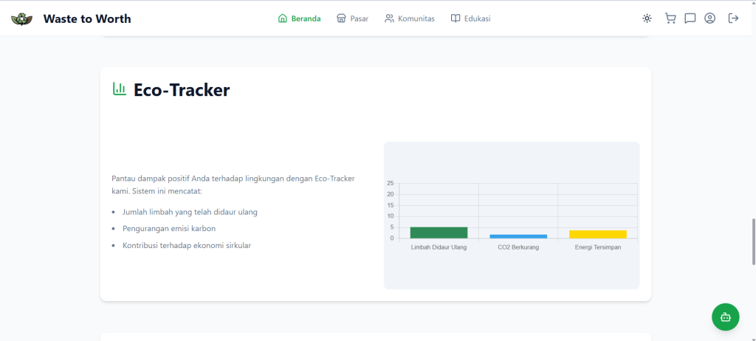Image resolution: width=756 pixels, height=341 pixels.
Task: Open the chatbot floating robot button
Action: pos(725,317)
